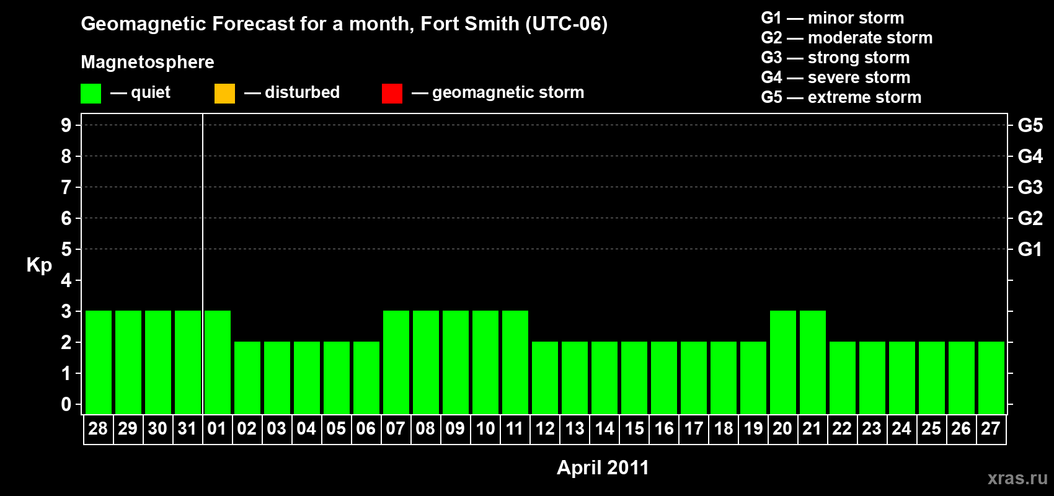The width and height of the screenshot is (1054, 496).
Task: Click the G3 marker on right axis
Action: tap(1030, 187)
